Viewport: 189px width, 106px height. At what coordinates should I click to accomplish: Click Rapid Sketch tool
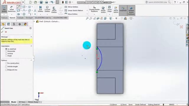tap(116, 10)
